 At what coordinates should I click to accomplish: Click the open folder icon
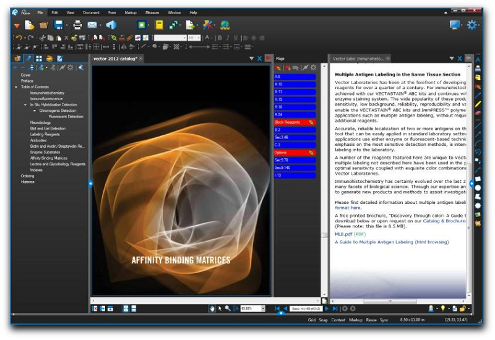pos(44,25)
